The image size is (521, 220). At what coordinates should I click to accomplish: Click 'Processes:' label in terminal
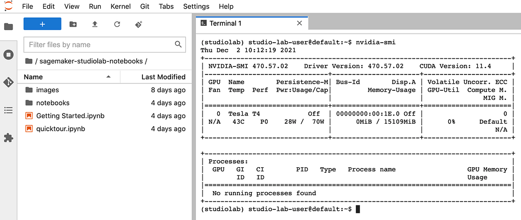click(x=228, y=161)
